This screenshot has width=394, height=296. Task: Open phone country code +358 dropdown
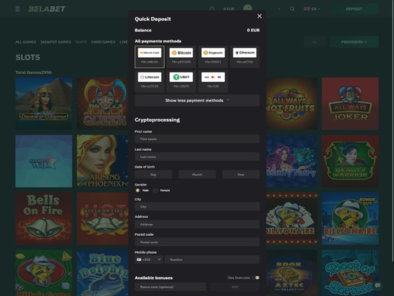pos(149,260)
